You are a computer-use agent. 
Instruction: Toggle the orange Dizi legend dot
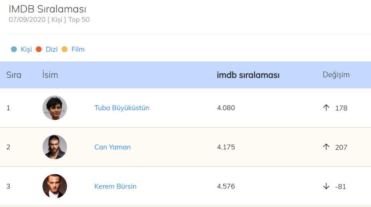pyautogui.click(x=39, y=49)
